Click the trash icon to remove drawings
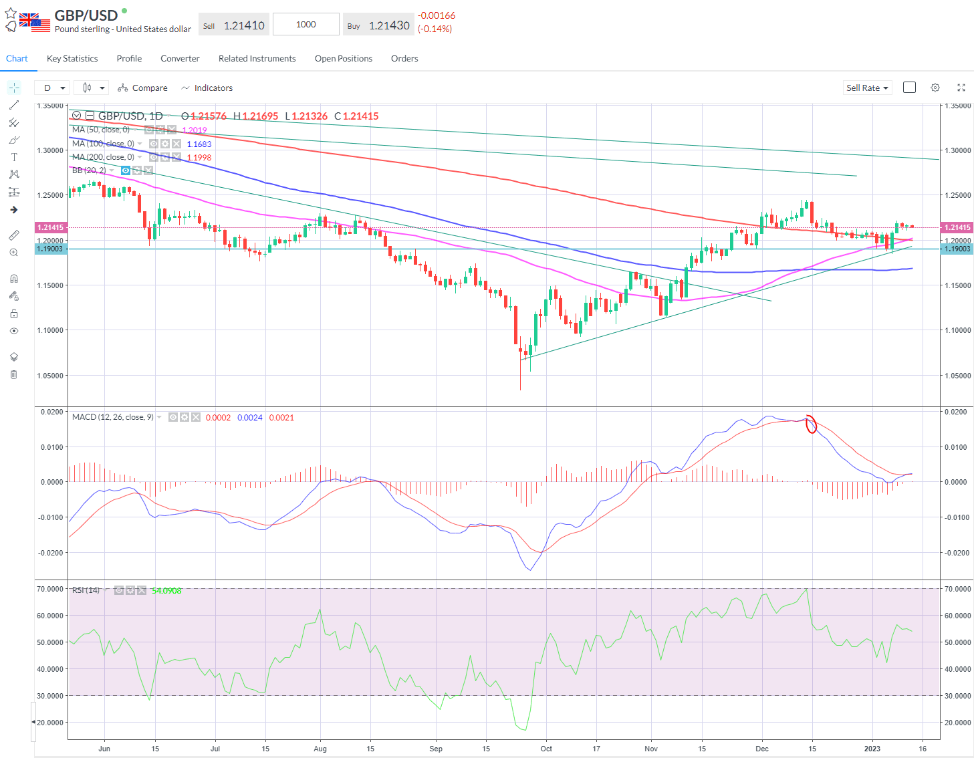The image size is (974, 758). tap(13, 374)
